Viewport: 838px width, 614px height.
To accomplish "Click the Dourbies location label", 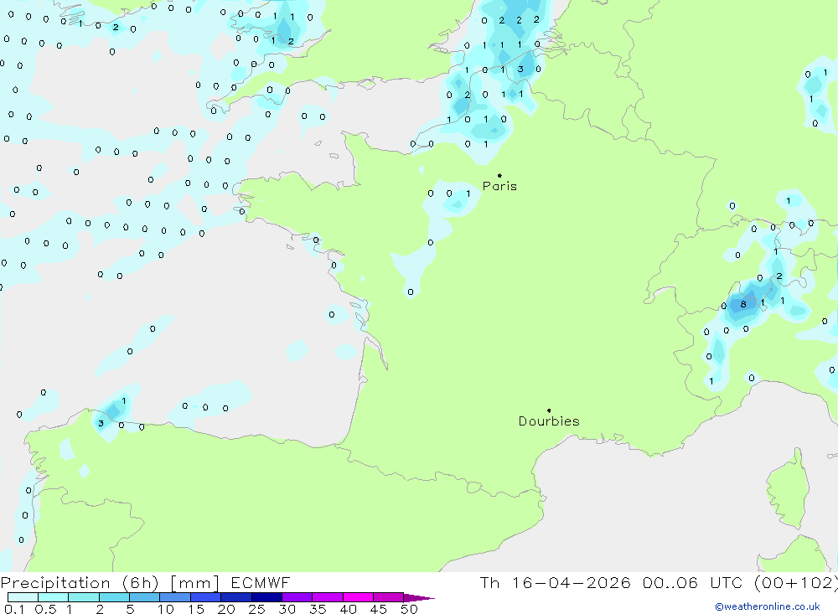I will [x=549, y=421].
